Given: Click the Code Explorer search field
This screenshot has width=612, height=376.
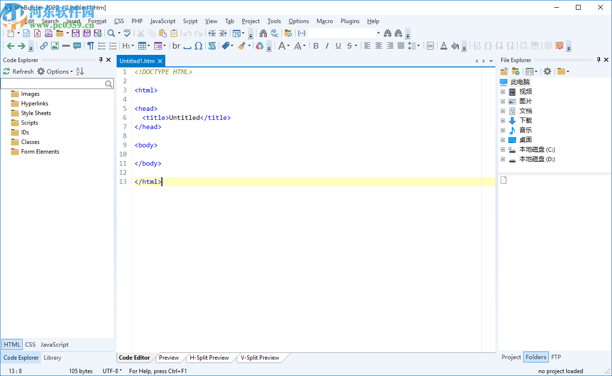Looking at the screenshot, I should point(52,84).
